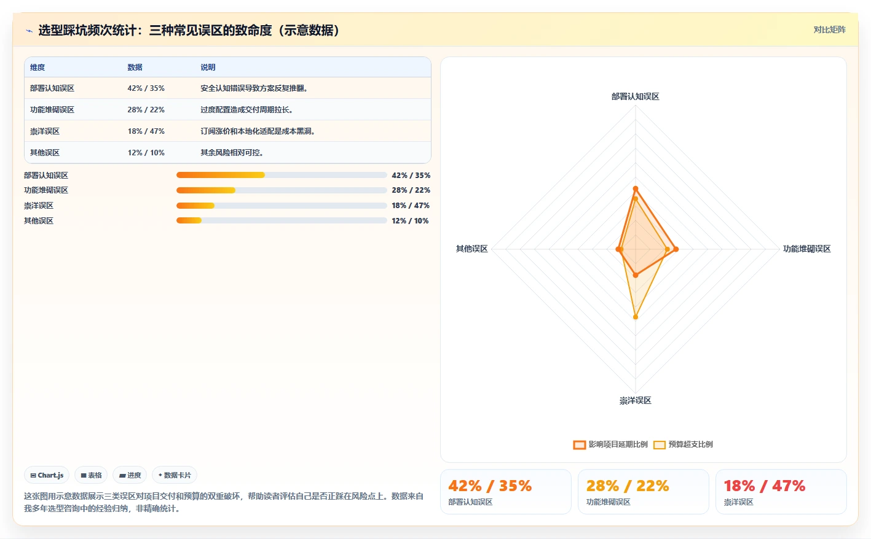Select the 崇洋误区 table row cell
This screenshot has height=539, width=871.
pyautogui.click(x=45, y=131)
